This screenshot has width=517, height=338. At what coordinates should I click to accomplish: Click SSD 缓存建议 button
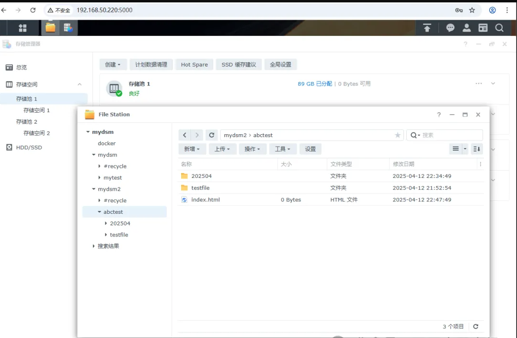(239, 65)
